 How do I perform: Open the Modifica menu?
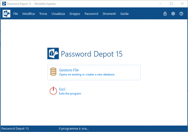coord(29,14)
